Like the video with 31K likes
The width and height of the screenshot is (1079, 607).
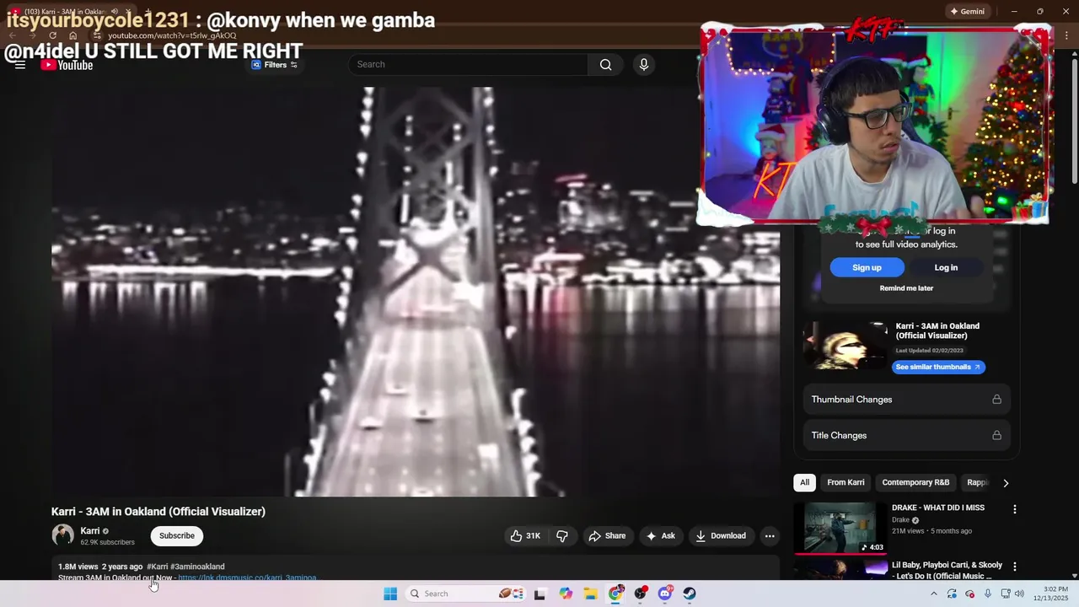[525, 535]
